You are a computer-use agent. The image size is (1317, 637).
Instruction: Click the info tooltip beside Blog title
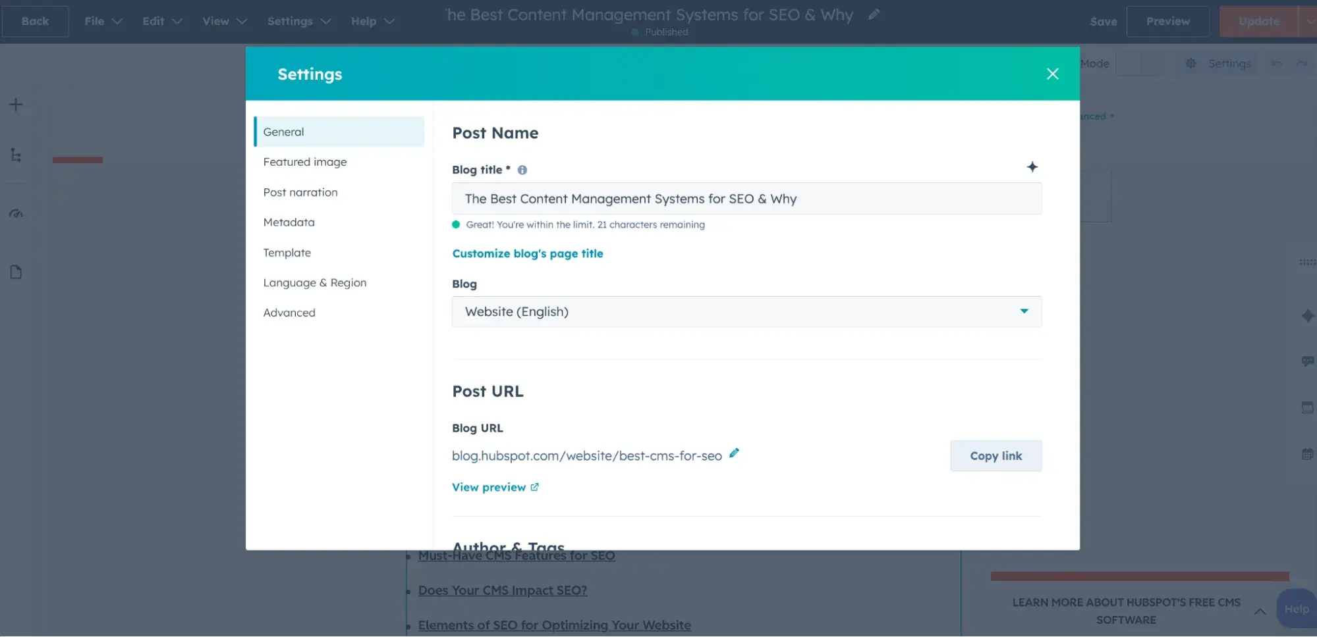[521, 169]
